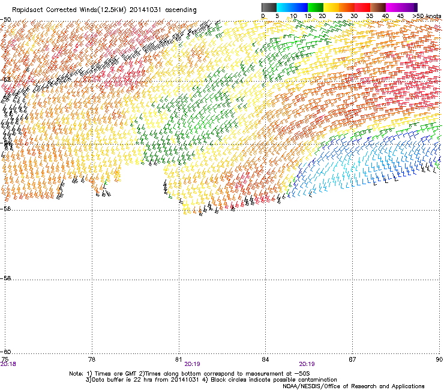Click the longitude label '84'

[265, 359]
